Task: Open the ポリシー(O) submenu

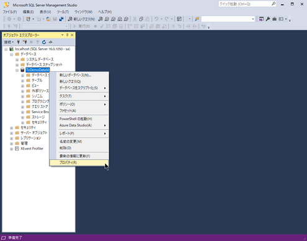Action: tap(79, 104)
